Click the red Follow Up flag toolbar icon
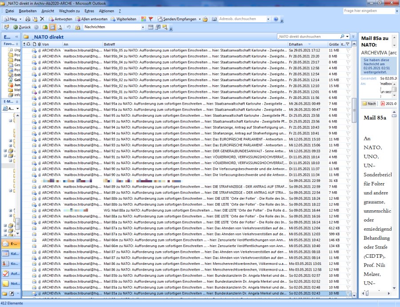The width and height of the screenshot is (400, 307). (151, 19)
